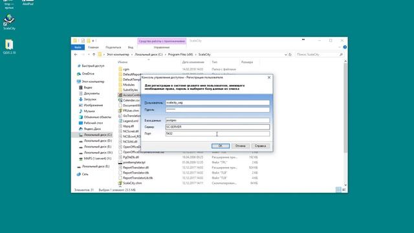Sort files by Дата изменения column
Screen dimensions: 414x233
tap(193, 62)
